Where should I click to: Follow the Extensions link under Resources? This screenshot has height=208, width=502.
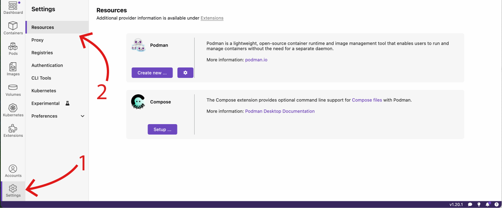[x=212, y=18]
